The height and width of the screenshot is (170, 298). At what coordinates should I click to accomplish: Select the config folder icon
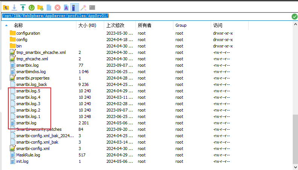(x=13, y=40)
